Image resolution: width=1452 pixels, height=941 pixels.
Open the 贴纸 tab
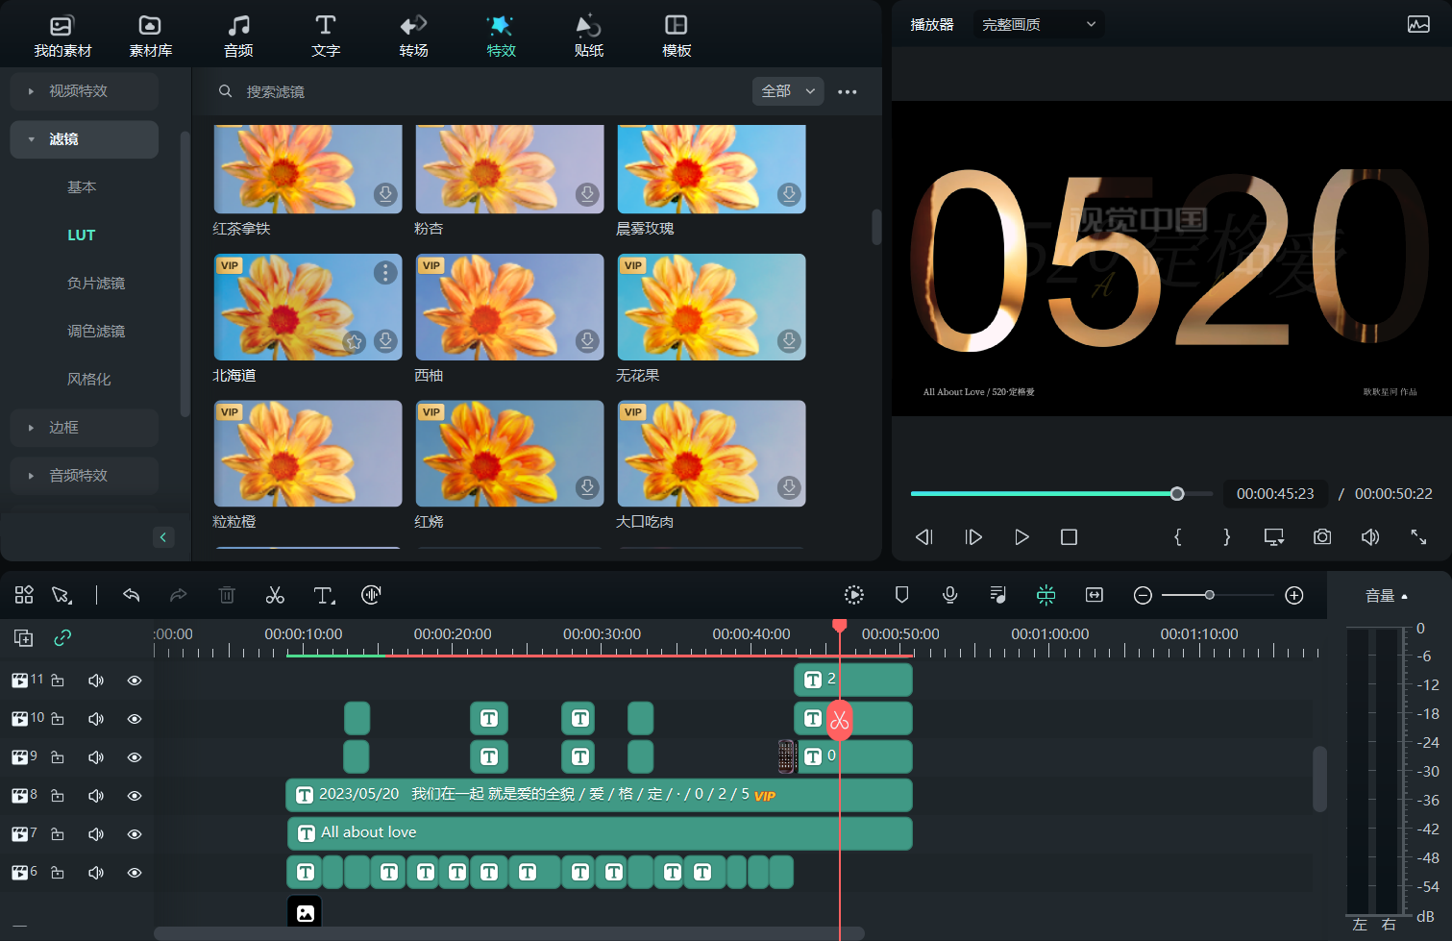click(x=588, y=36)
